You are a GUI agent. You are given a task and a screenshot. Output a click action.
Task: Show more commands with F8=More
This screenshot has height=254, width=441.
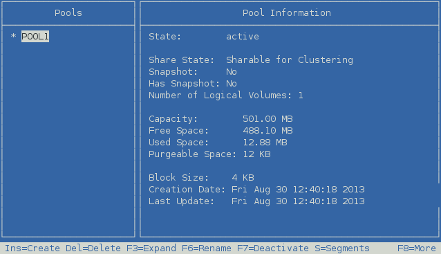pyautogui.click(x=417, y=248)
